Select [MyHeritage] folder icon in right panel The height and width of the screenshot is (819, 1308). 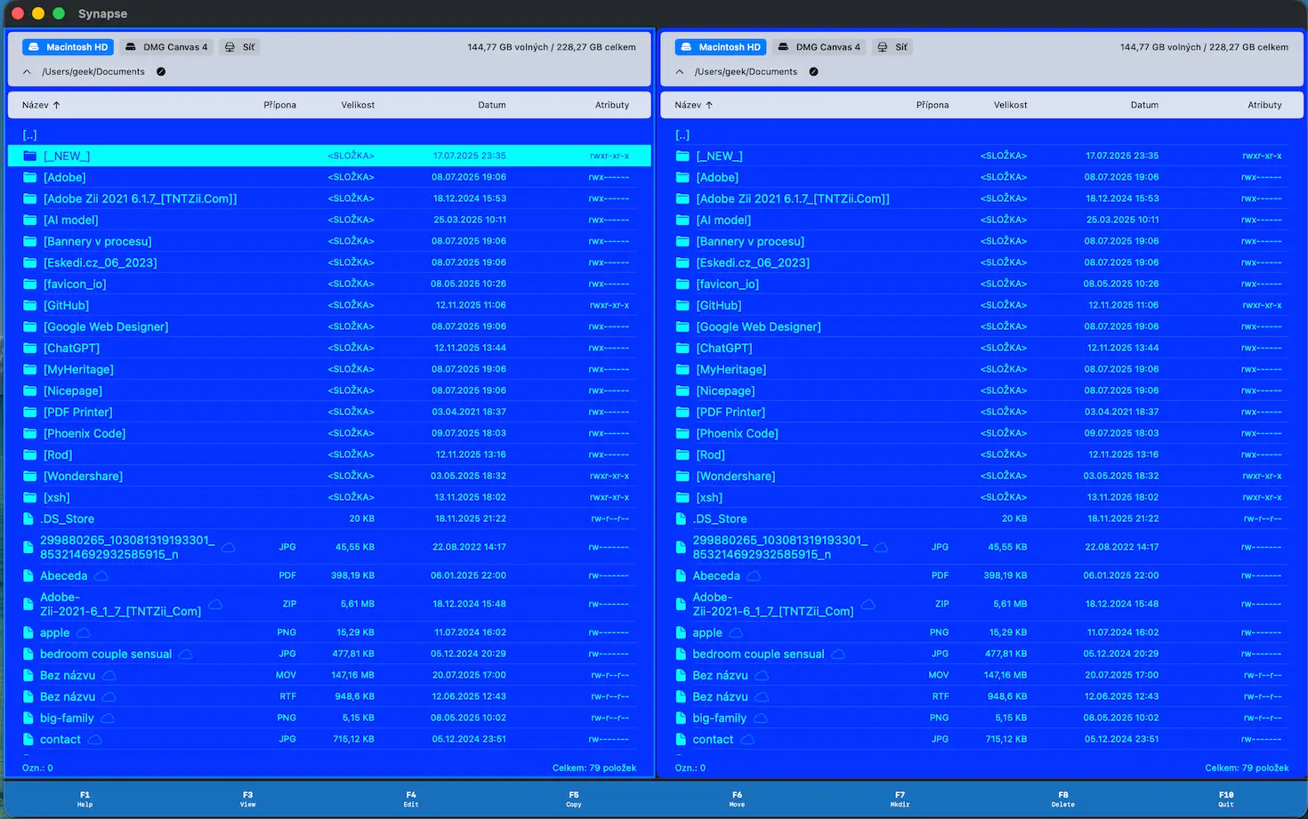point(682,369)
